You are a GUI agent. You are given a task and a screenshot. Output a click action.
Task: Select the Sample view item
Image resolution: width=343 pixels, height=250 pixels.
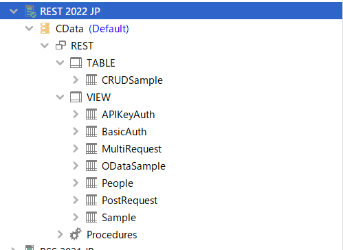[119, 218]
